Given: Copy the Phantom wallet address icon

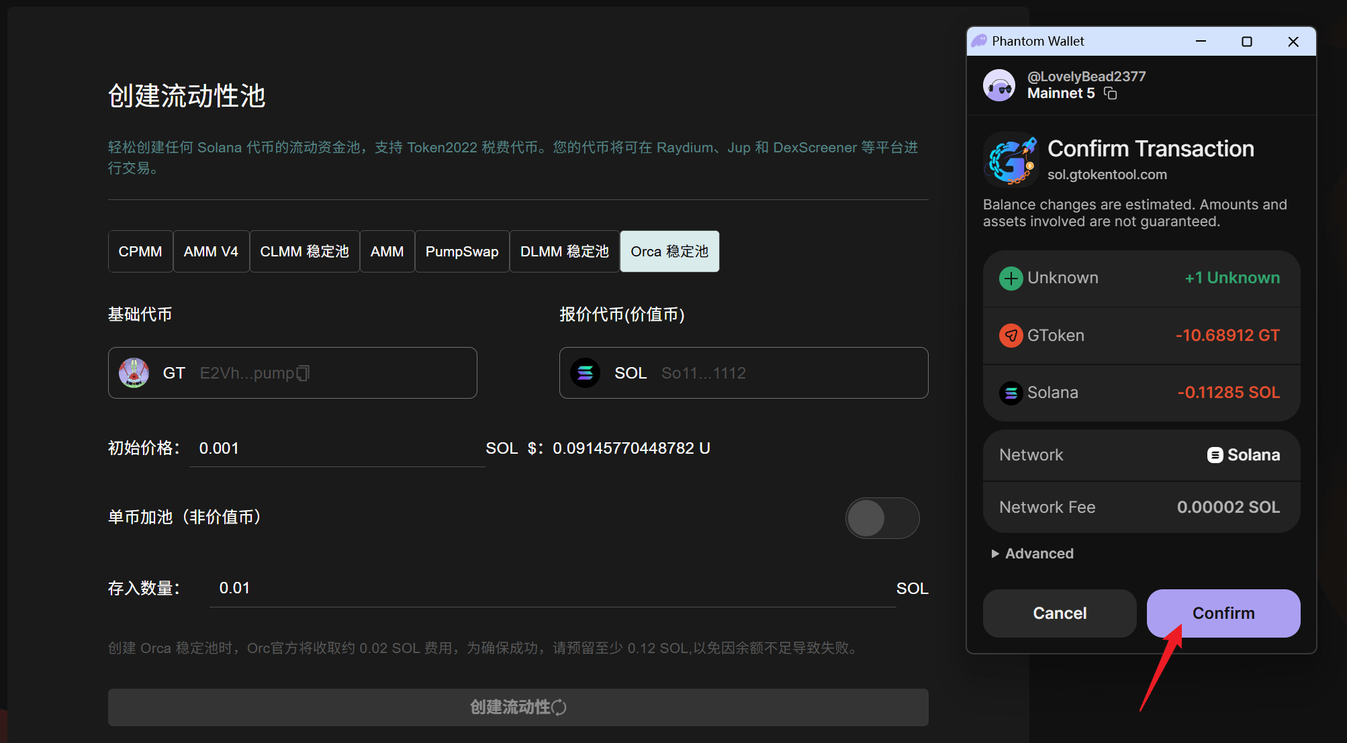Looking at the screenshot, I should (x=1111, y=93).
